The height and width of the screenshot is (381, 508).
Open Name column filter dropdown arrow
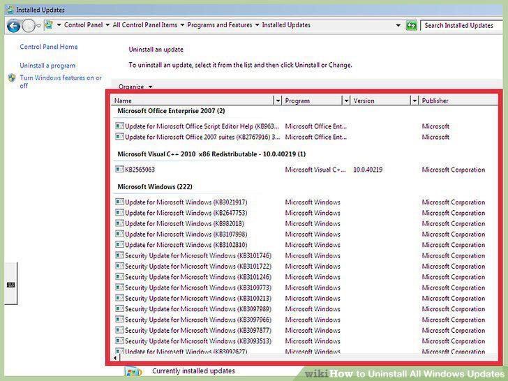(278, 100)
